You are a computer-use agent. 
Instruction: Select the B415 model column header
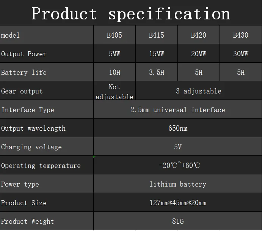coord(156,35)
